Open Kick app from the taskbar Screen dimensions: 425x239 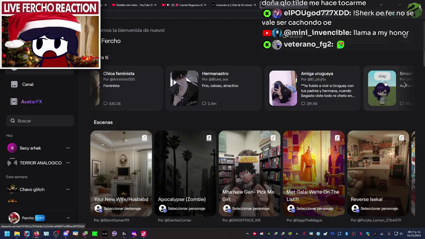(95, 234)
